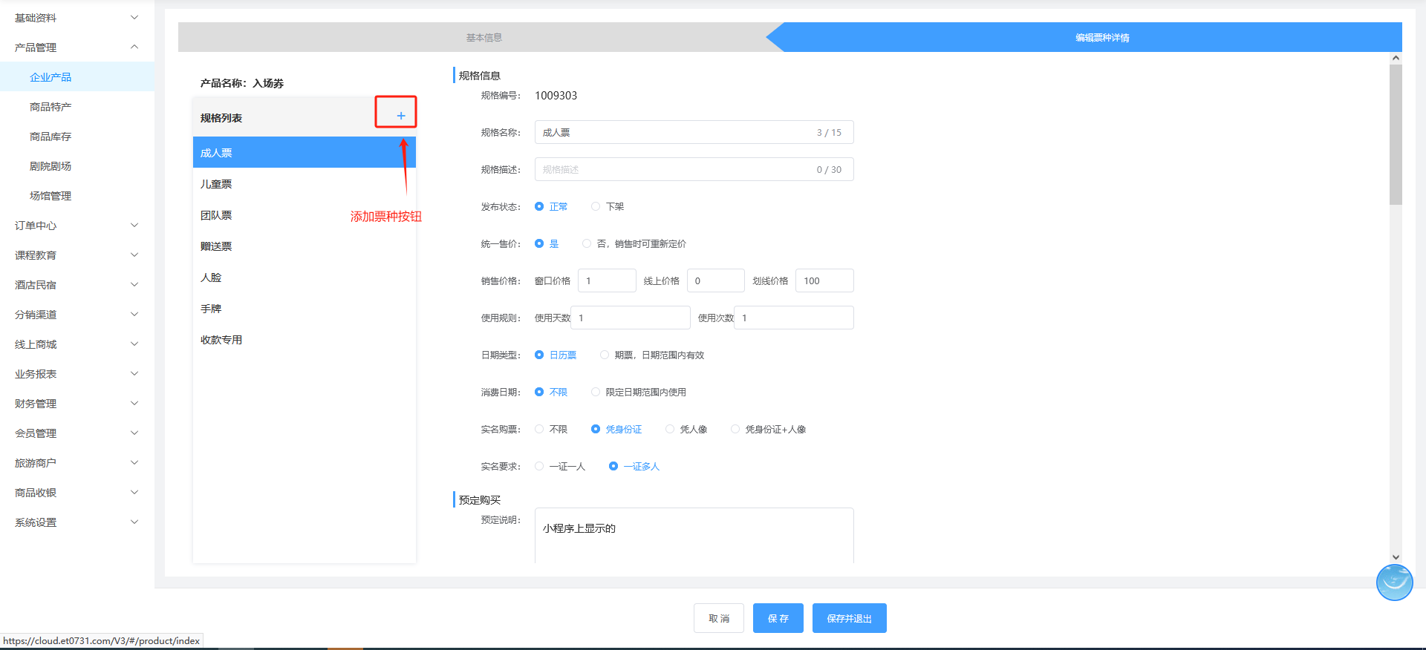This screenshot has width=1426, height=650.
Task: Select the 下架 publish status radio
Action: coord(596,206)
